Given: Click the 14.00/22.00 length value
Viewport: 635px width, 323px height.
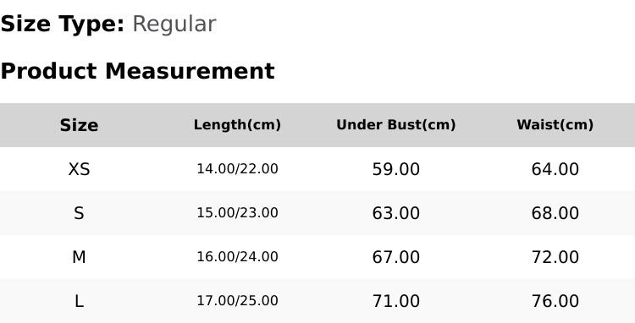Looking at the screenshot, I should pyautogui.click(x=237, y=168).
